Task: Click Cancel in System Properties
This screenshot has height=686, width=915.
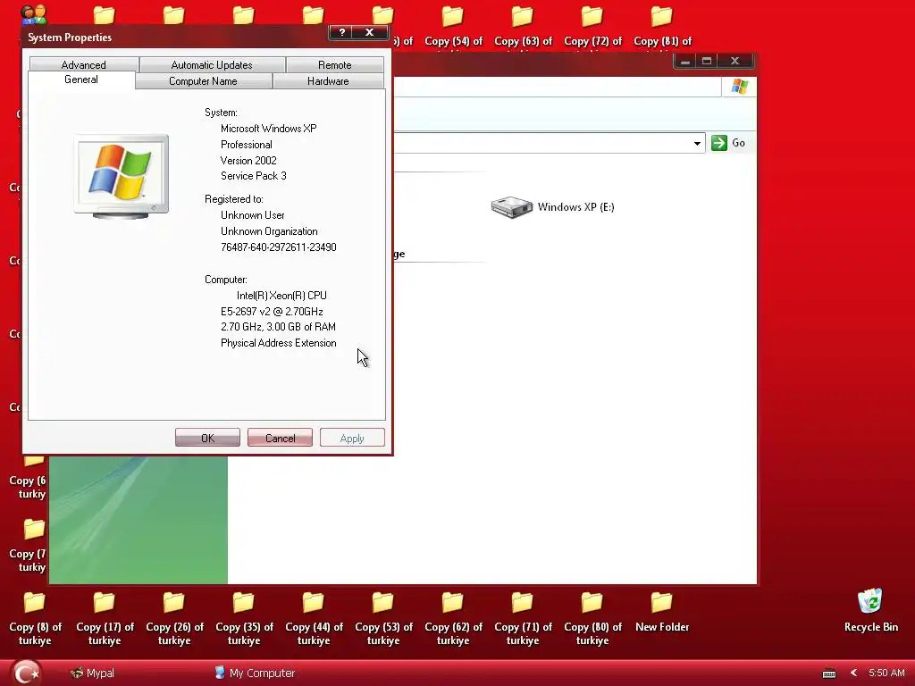Action: click(x=280, y=438)
